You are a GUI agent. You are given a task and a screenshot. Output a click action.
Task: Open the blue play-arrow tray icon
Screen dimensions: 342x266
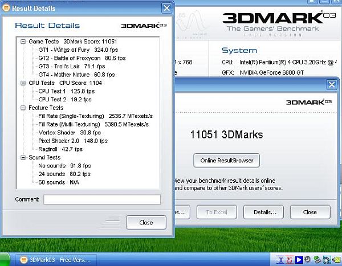(x=299, y=260)
